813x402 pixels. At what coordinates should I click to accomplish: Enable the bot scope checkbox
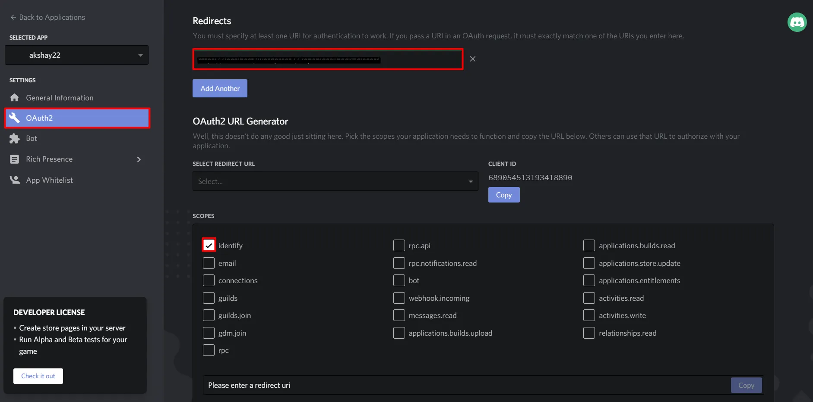(x=399, y=280)
